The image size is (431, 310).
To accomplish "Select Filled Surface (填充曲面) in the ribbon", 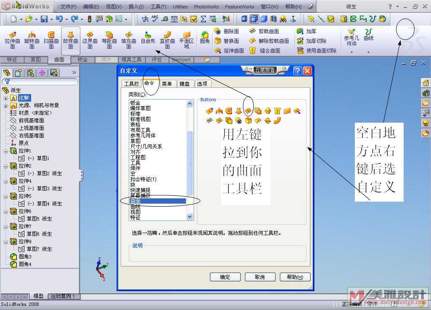I will coord(129,40).
